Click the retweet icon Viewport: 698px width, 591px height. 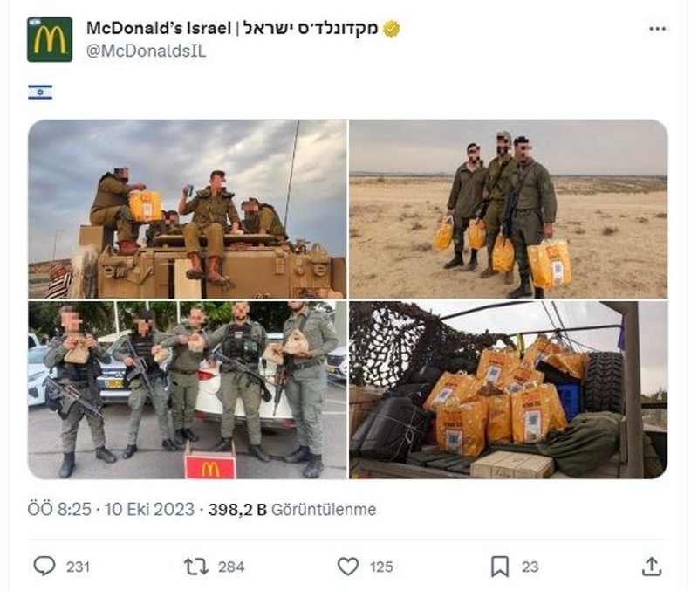[195, 567]
